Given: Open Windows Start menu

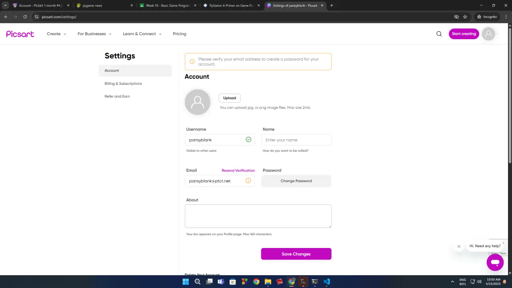Looking at the screenshot, I should pos(186,282).
